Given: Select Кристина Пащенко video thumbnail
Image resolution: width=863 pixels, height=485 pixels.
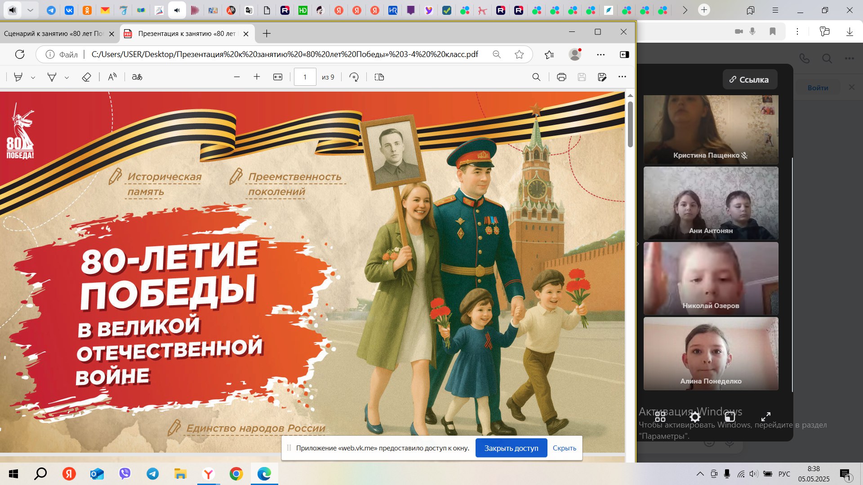Looking at the screenshot, I should (x=711, y=129).
